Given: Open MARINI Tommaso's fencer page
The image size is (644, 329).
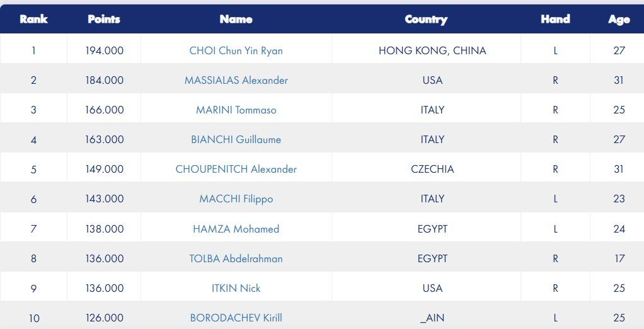Looking at the screenshot, I should click(236, 110).
